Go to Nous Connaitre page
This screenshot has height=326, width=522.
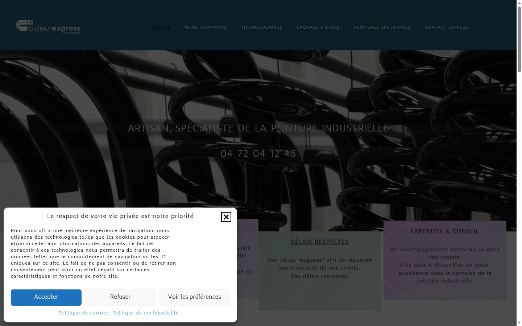[x=206, y=27]
